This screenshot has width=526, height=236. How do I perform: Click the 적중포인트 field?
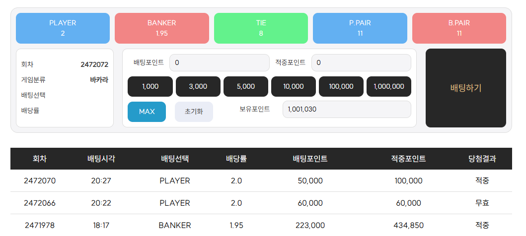pos(361,62)
